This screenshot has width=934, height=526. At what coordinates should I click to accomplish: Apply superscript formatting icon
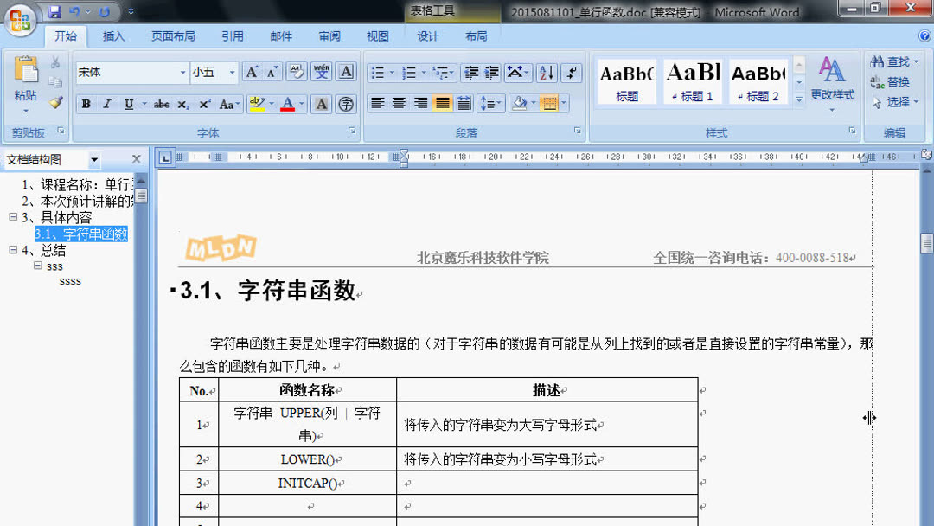coord(205,104)
